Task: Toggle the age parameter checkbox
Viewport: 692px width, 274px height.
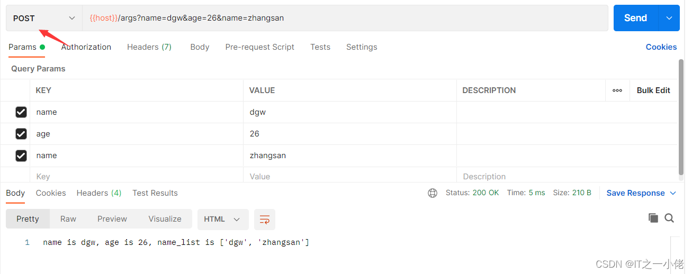Action: (21, 134)
